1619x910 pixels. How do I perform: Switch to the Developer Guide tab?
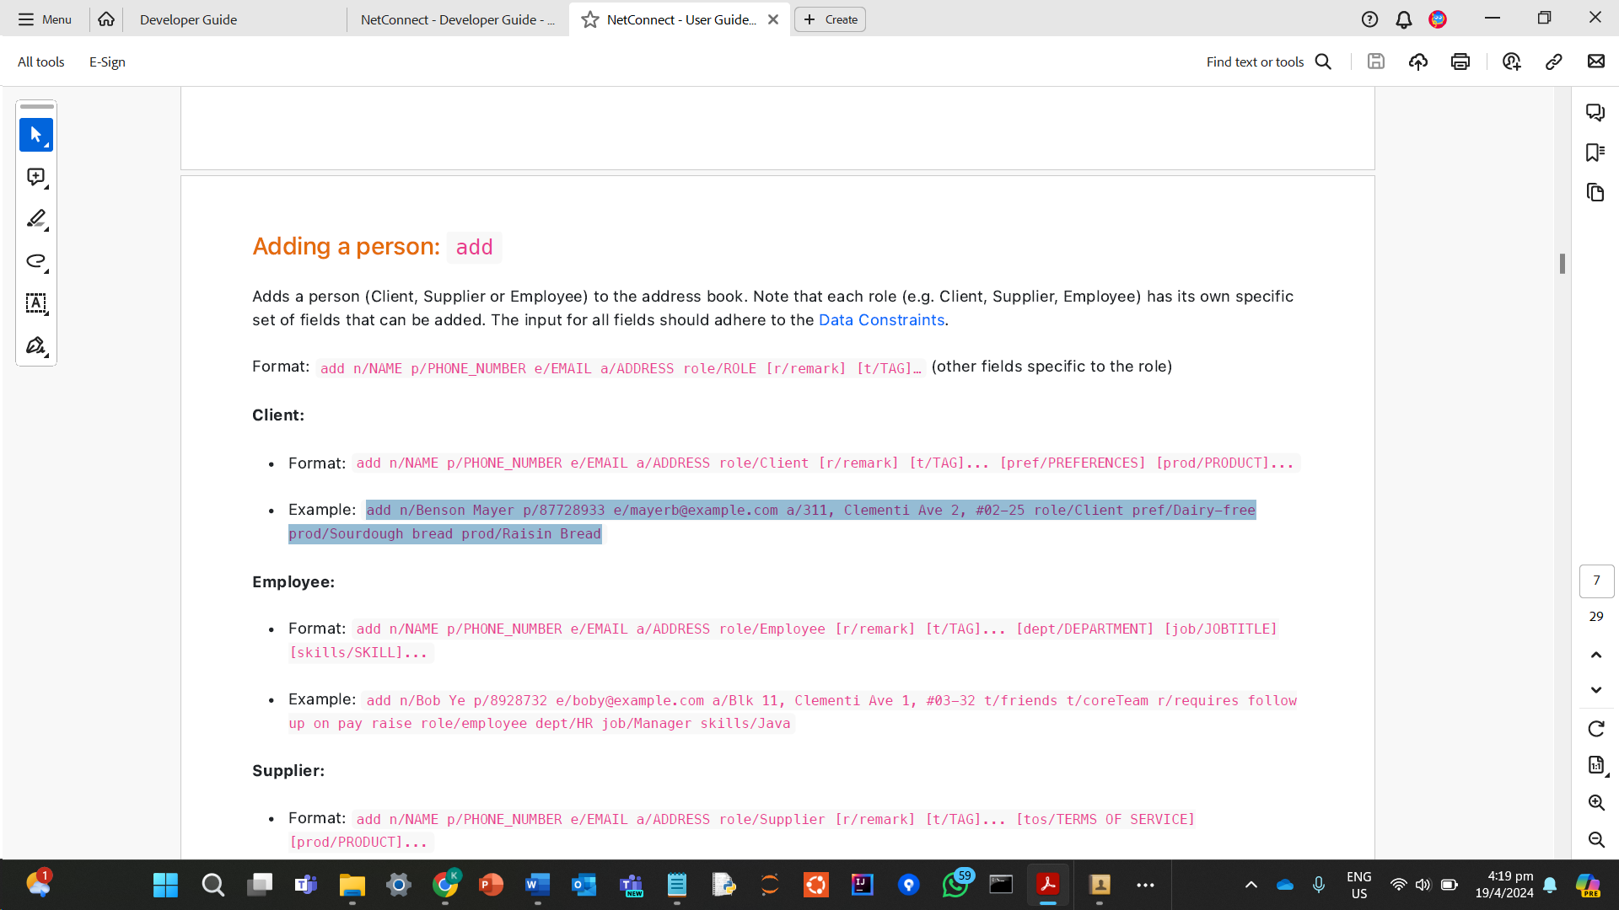[x=188, y=19]
